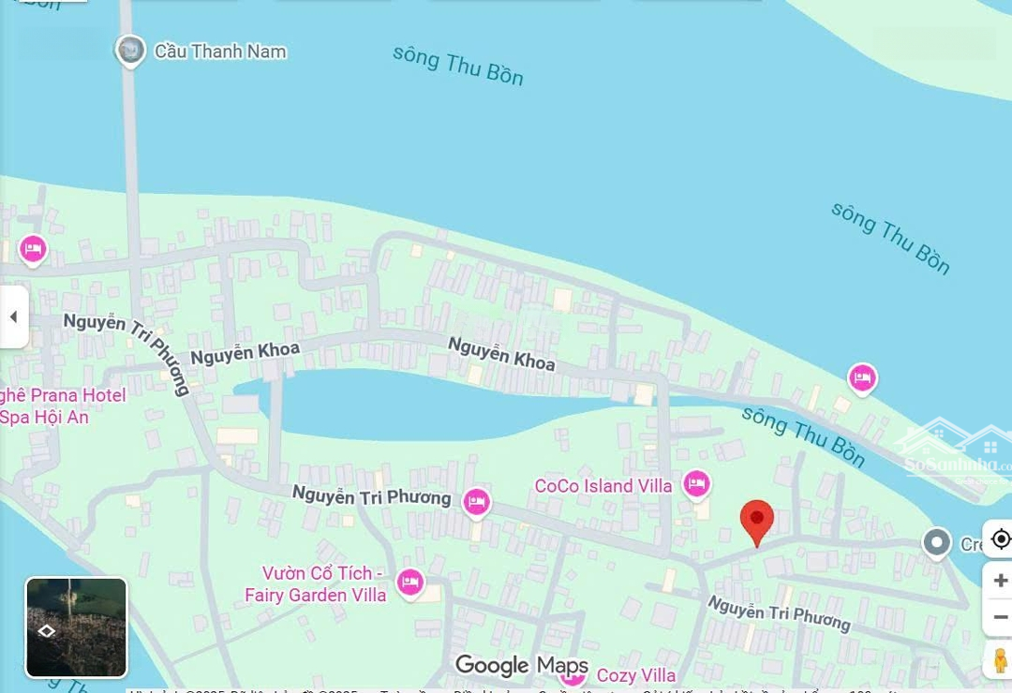Open the hotel pin on Nguyễn Tri Phương
The height and width of the screenshot is (693, 1012).
[x=477, y=503]
